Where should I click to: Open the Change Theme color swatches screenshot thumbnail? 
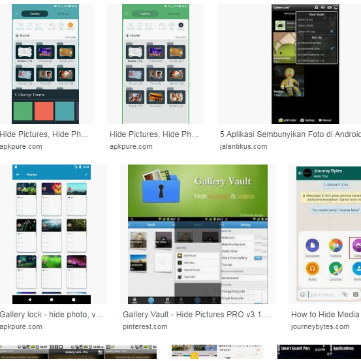point(45,64)
